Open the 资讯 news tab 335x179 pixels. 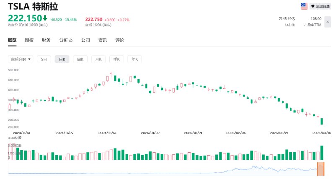coord(103,40)
